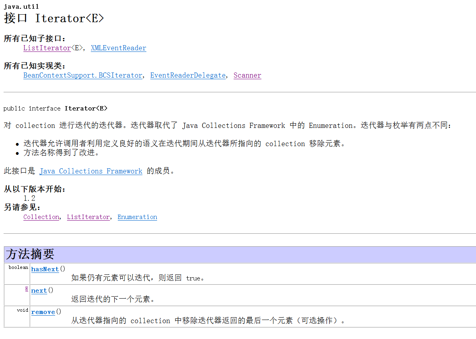The width and height of the screenshot is (476, 339).
Task: Click the remove description about 可选操作
Action: tap(208, 321)
